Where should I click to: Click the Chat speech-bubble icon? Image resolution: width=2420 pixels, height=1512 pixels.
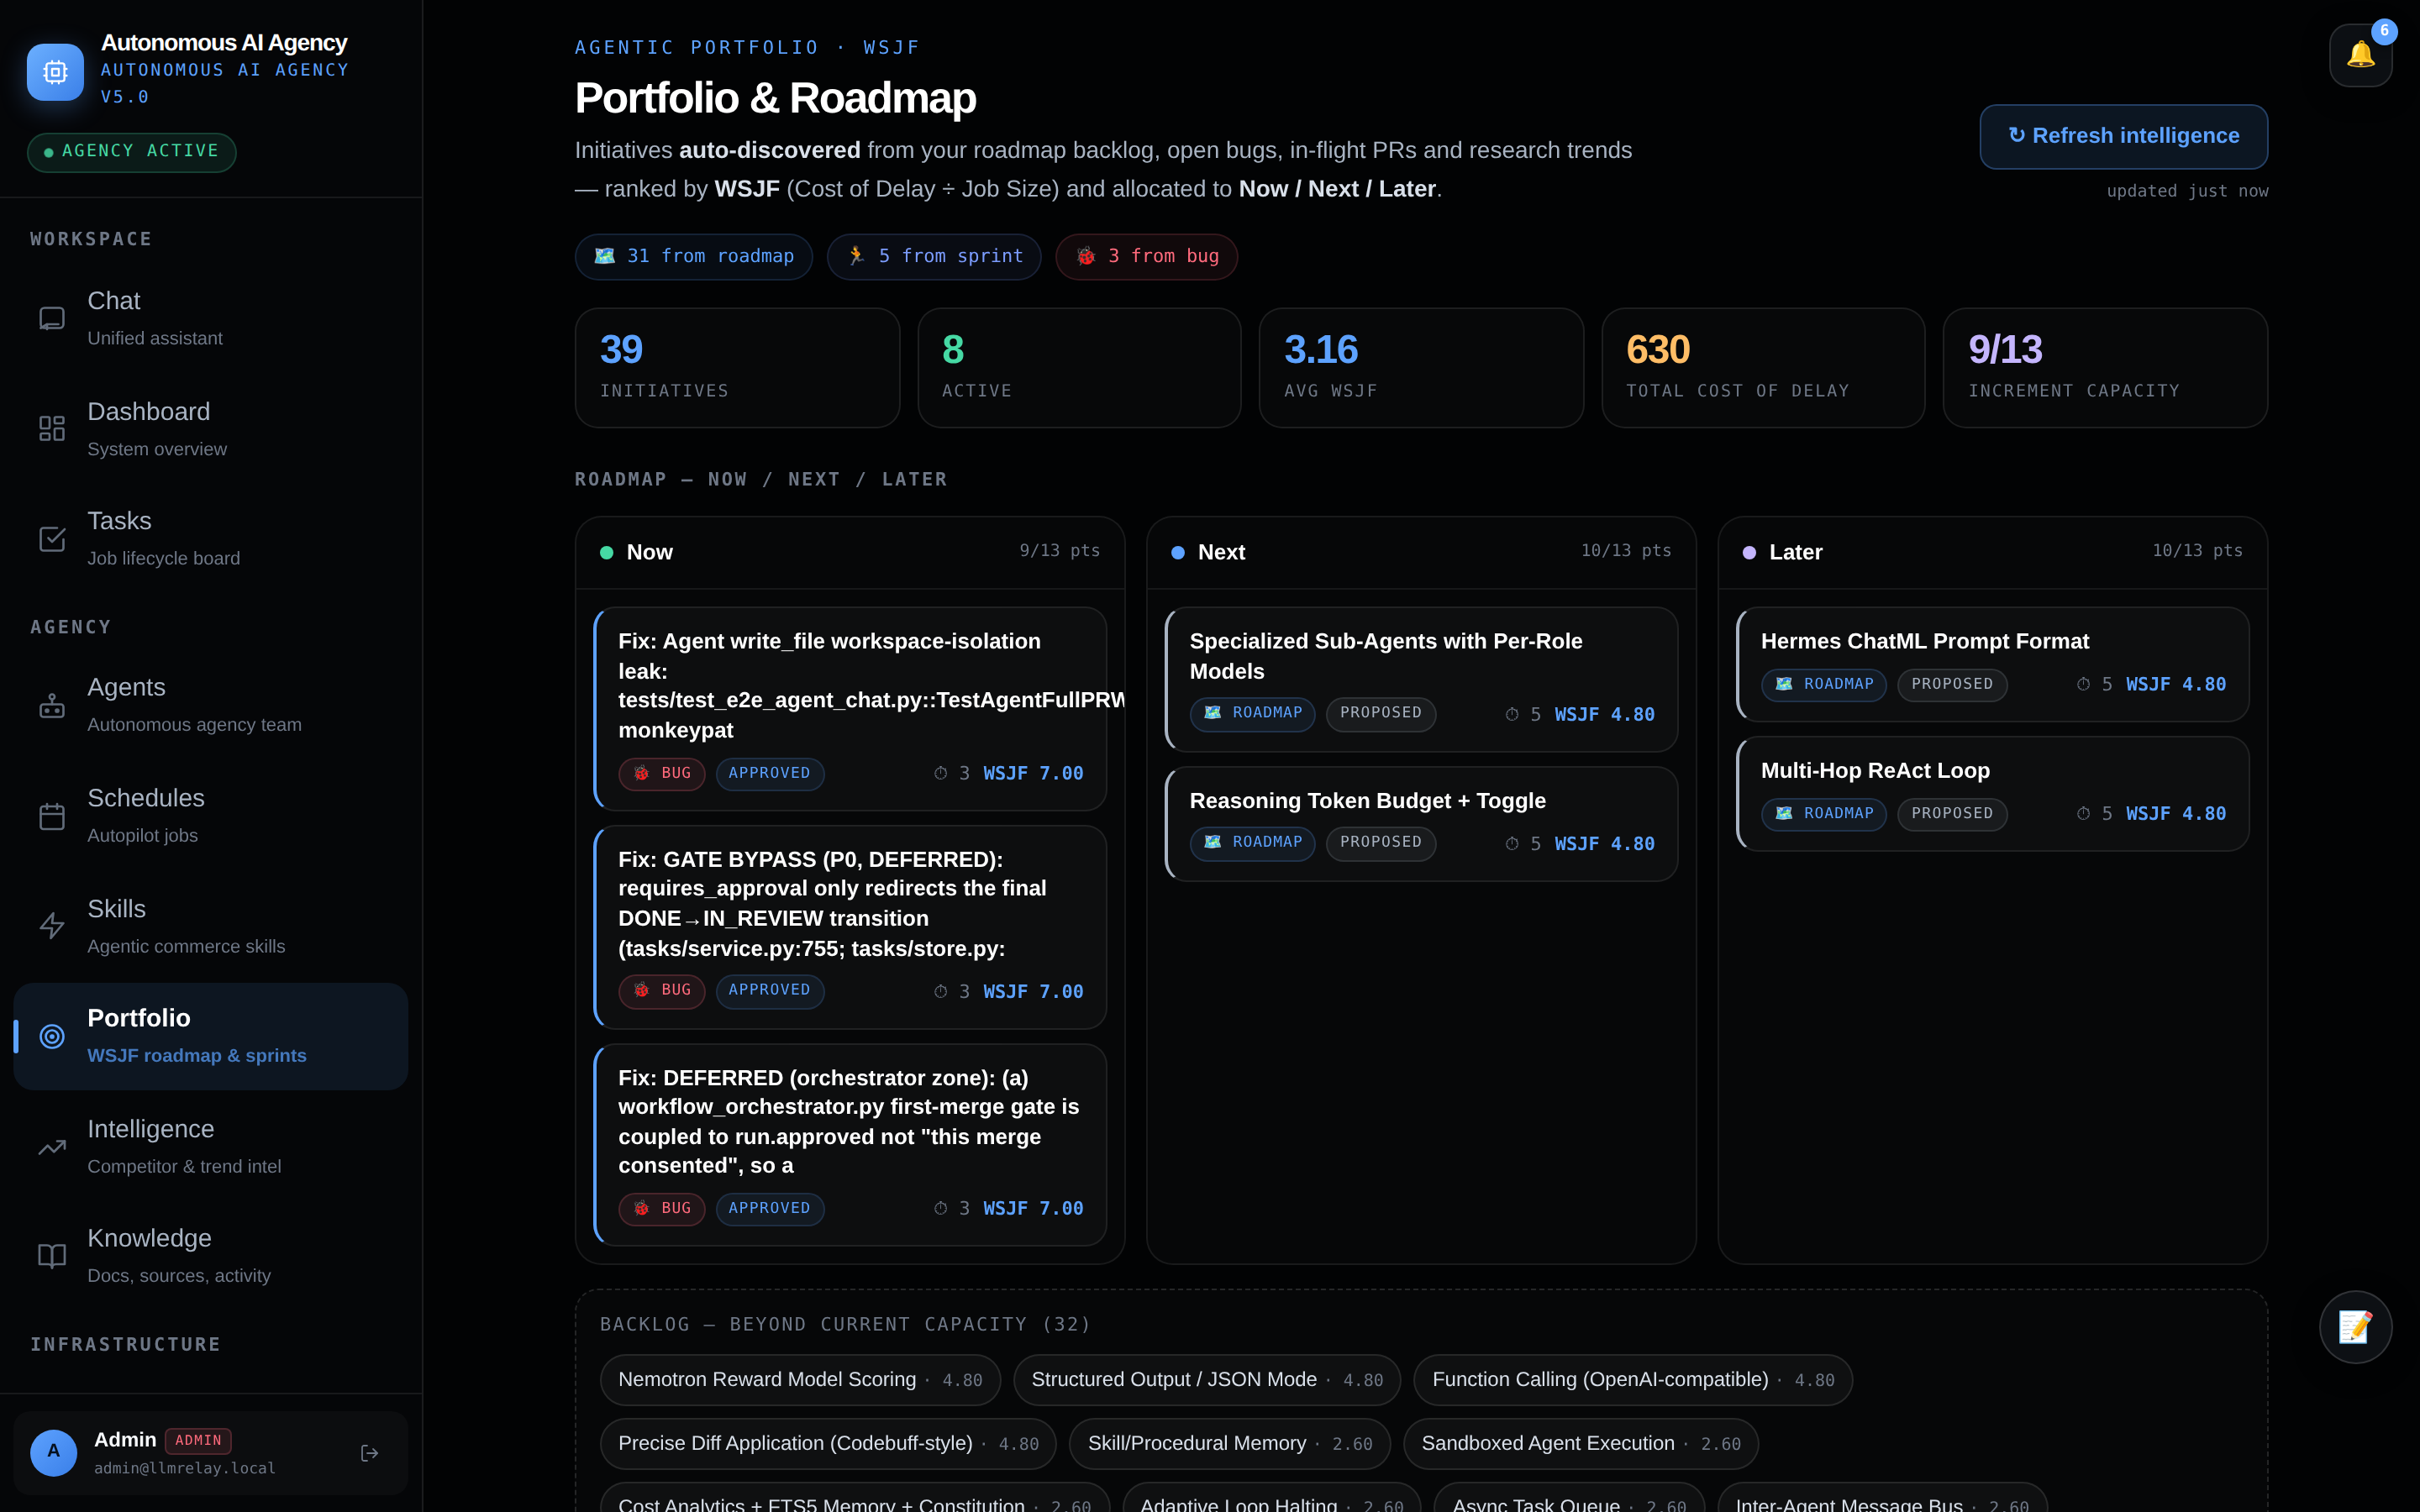coord(52,318)
